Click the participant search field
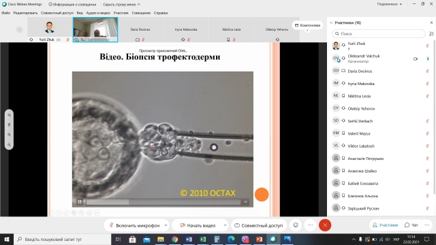The width and height of the screenshot is (436, 245). (379, 33)
